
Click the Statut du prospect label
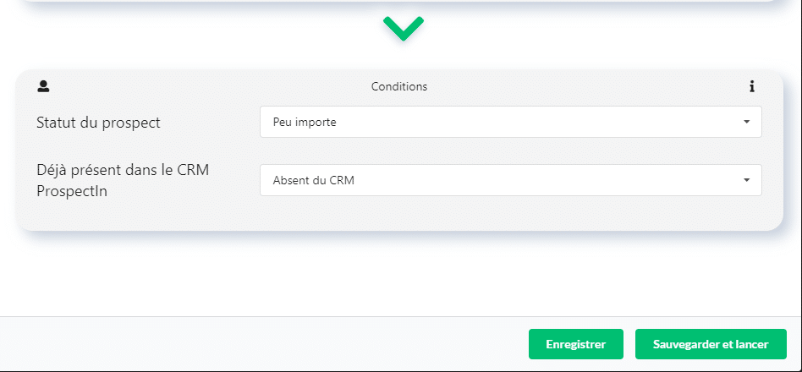pos(98,123)
